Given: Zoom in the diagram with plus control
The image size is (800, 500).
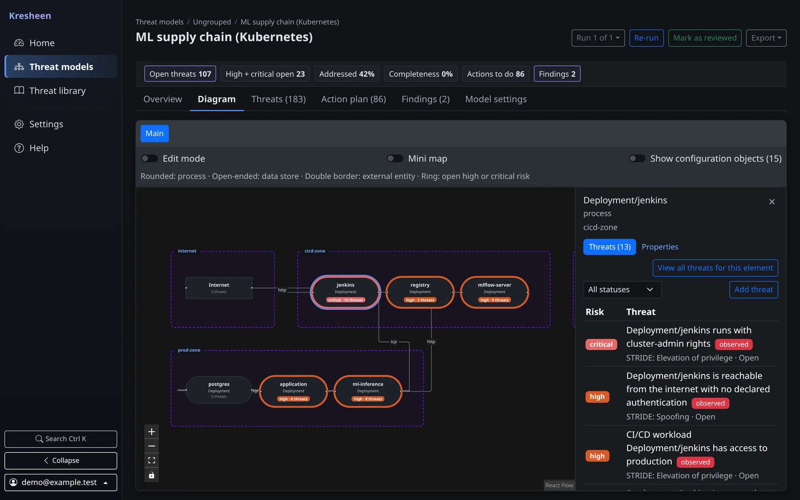Looking at the screenshot, I should point(152,432).
